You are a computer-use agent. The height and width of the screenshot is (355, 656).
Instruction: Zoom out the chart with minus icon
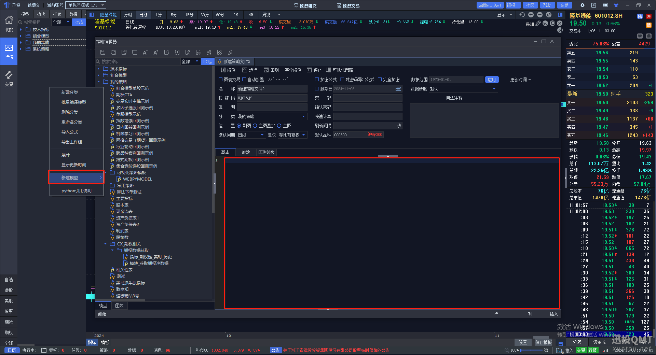click(x=540, y=15)
